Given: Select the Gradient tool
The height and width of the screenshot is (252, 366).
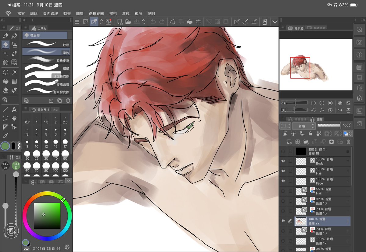Looking at the screenshot, I should 14,81.
